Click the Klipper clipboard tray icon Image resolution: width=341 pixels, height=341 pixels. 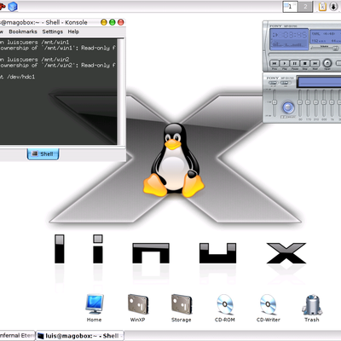point(322,7)
